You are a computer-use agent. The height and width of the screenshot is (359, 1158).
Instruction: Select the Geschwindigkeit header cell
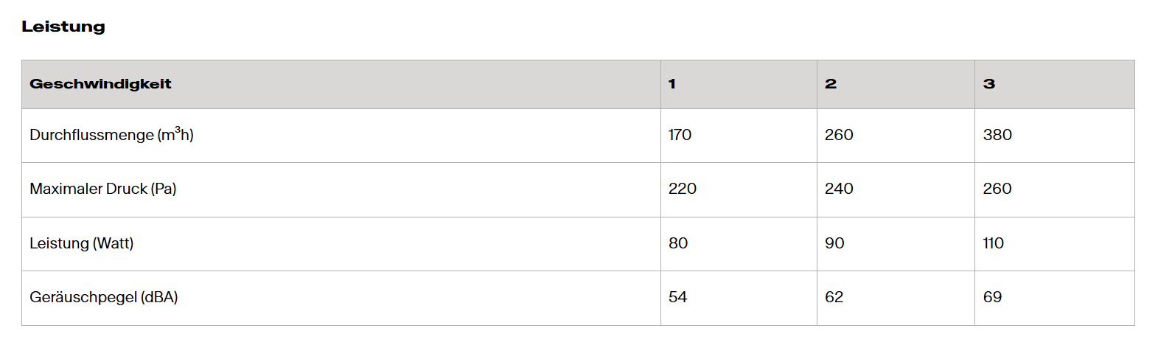pyautogui.click(x=100, y=84)
